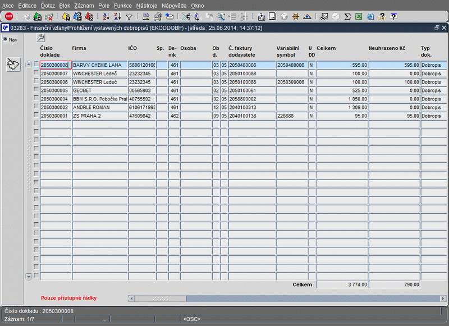Click the save to disk transfer icon

(x=261, y=17)
